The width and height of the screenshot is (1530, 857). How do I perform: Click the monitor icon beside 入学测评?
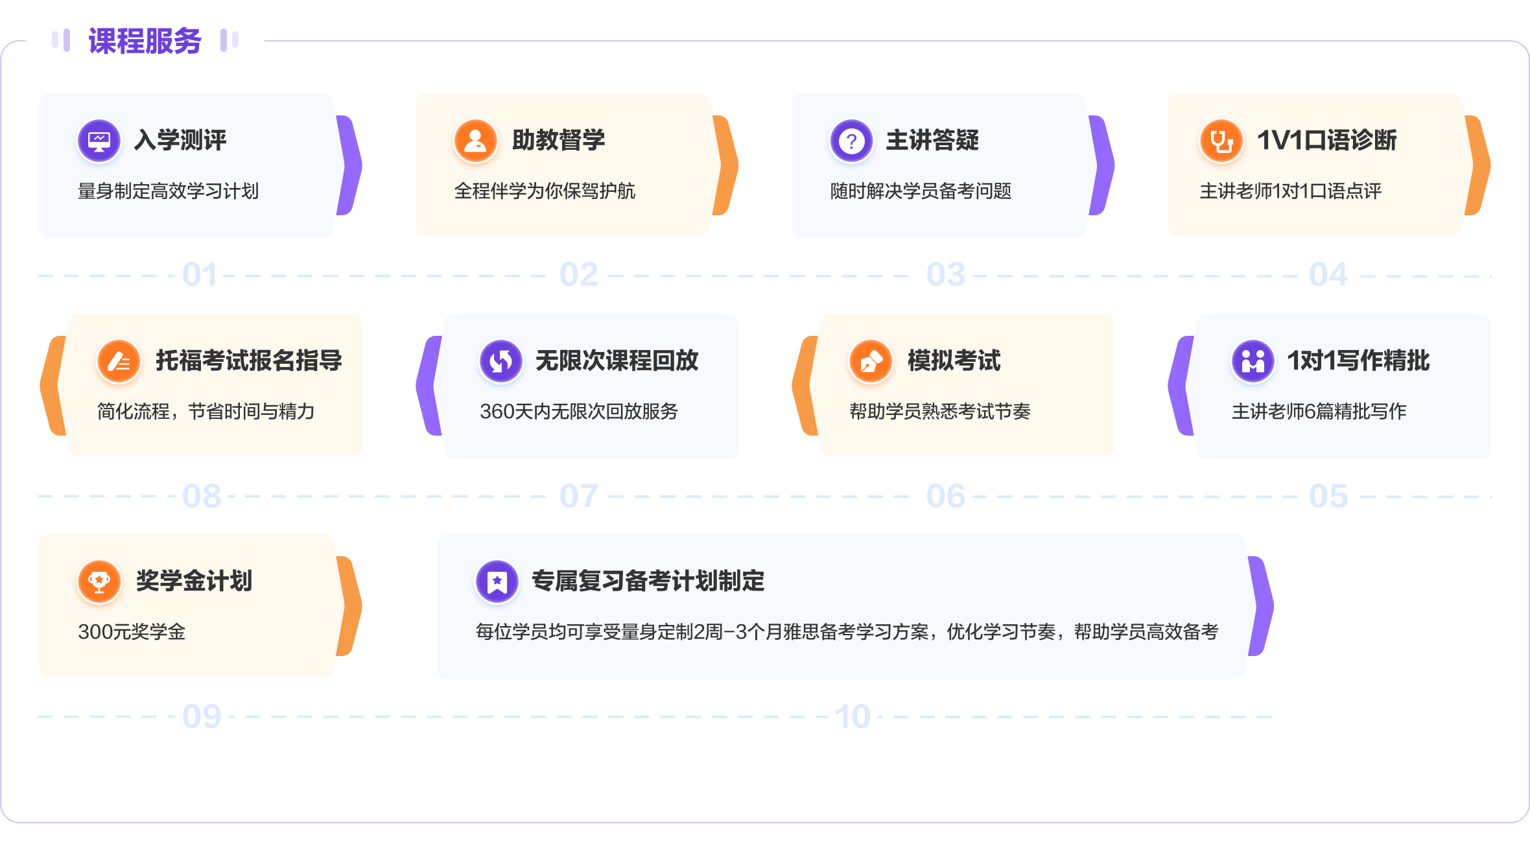click(x=99, y=141)
